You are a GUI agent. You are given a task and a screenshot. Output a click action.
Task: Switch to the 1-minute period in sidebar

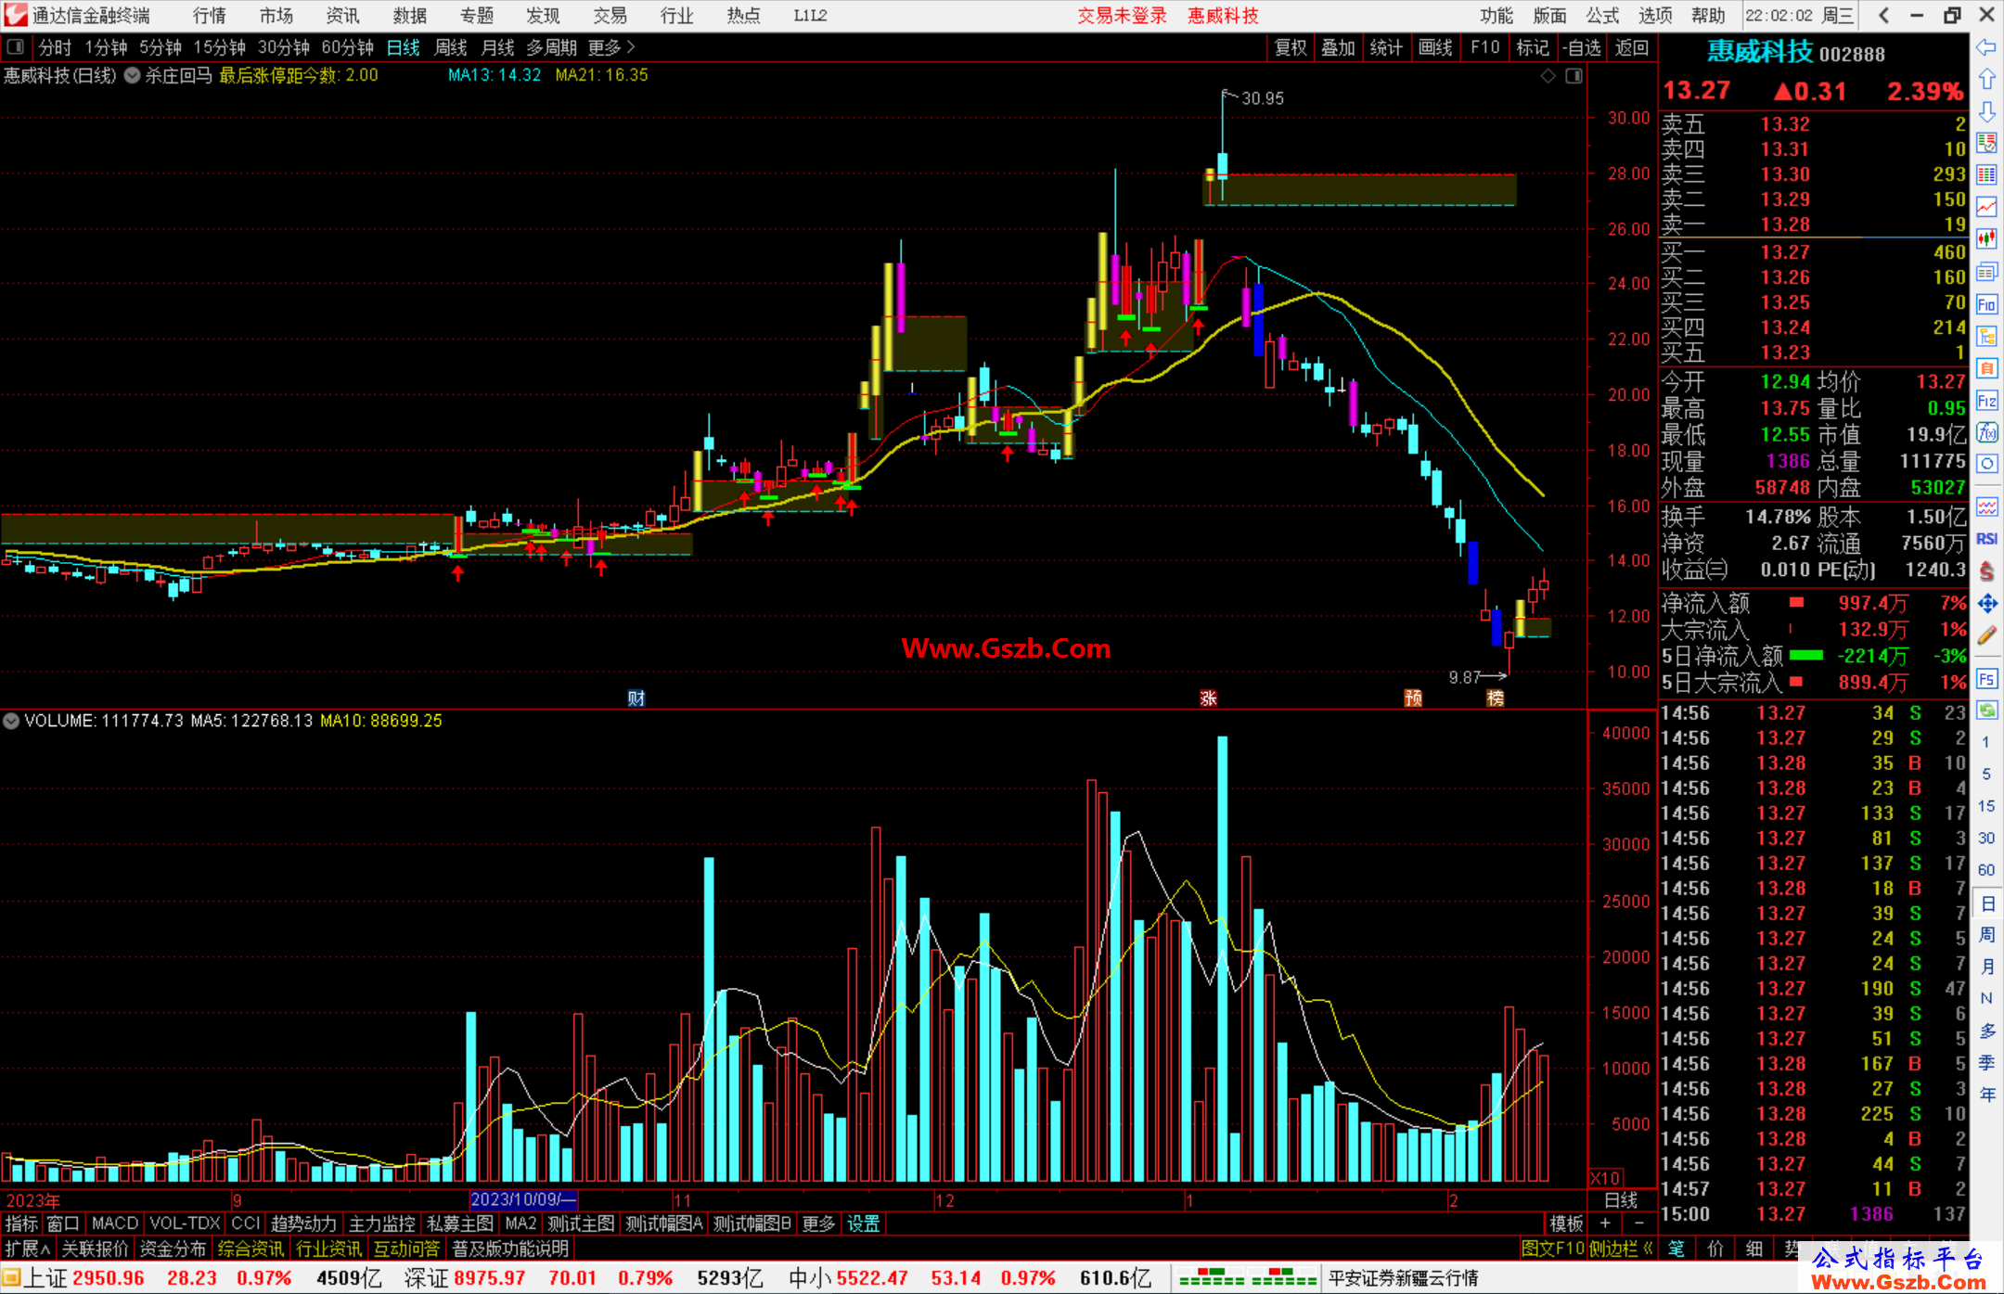(x=1986, y=742)
